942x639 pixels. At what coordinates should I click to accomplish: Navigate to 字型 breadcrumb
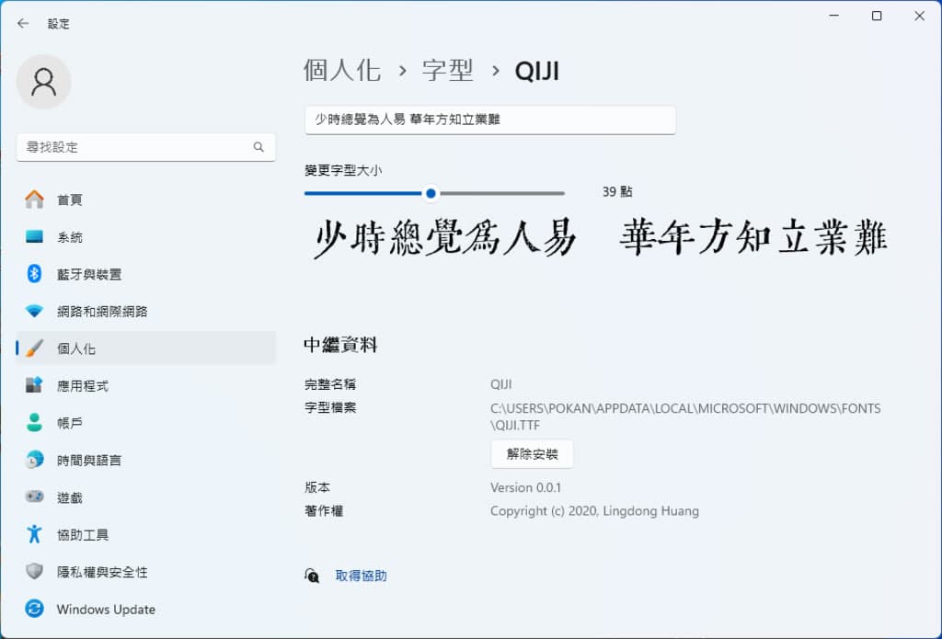click(448, 70)
